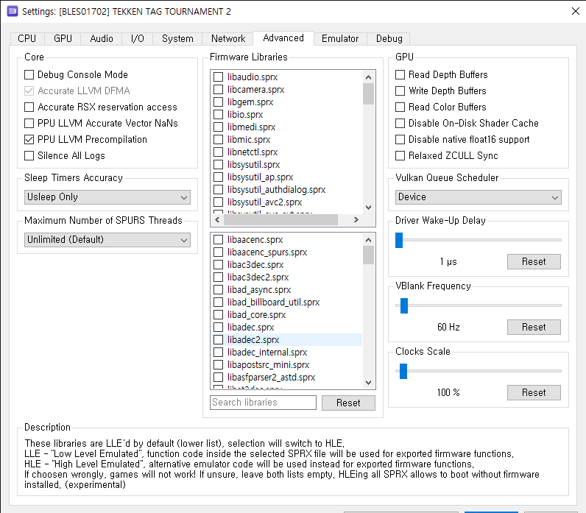The image size is (586, 513).
Task: Click lower library list scroll down arrow
Action: click(369, 383)
